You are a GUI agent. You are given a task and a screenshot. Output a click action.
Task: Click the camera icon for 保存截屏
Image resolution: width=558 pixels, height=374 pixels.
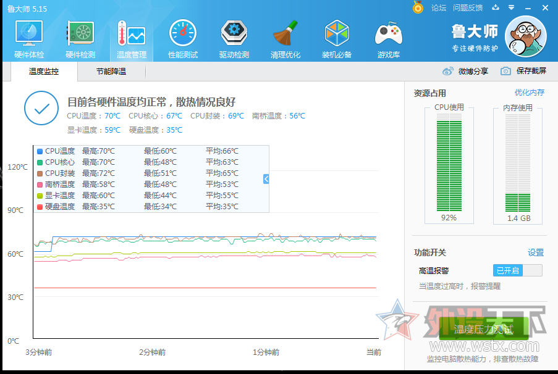pyautogui.click(x=505, y=71)
